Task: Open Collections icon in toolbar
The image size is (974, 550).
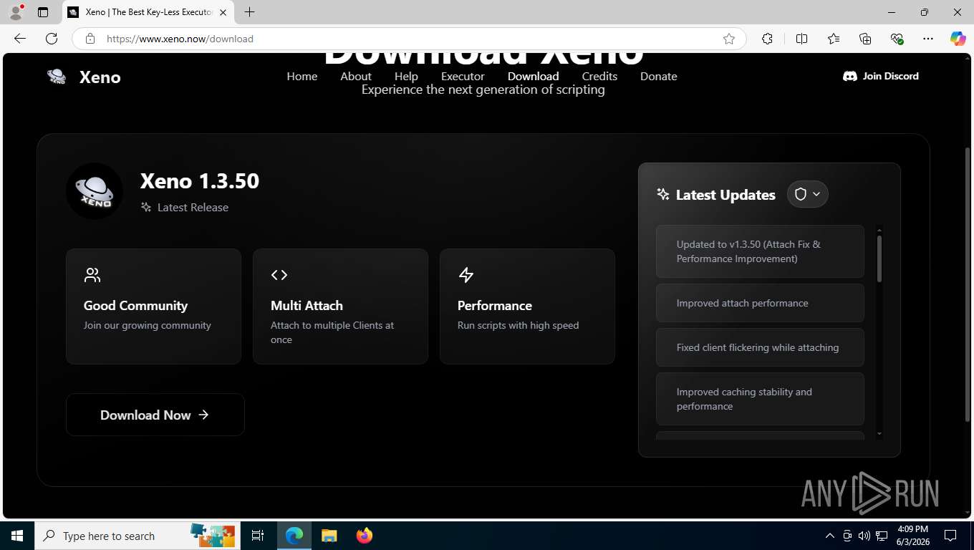Action: click(865, 39)
